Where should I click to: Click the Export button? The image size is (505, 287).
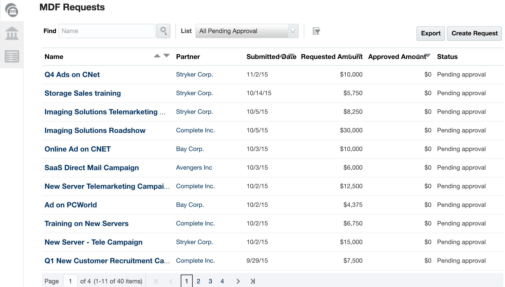point(430,33)
